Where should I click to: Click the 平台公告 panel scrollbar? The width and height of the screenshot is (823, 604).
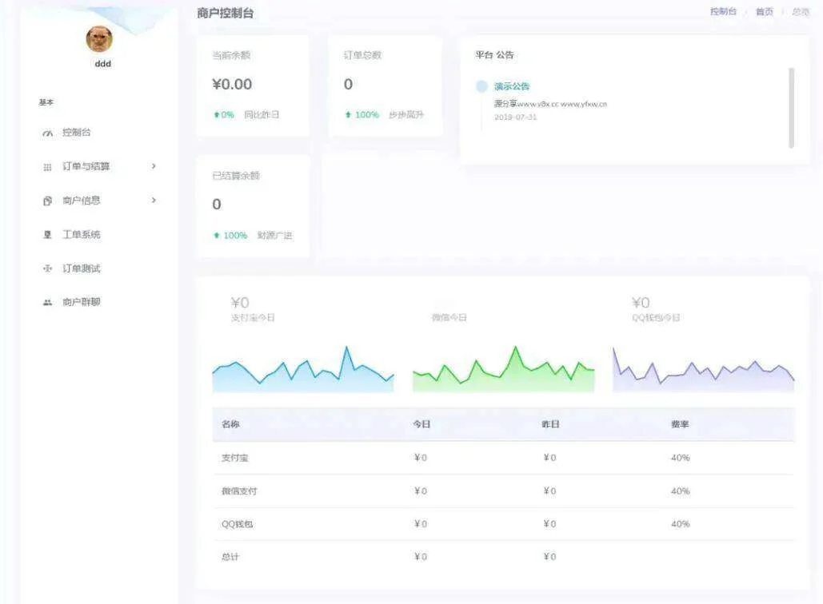791,107
